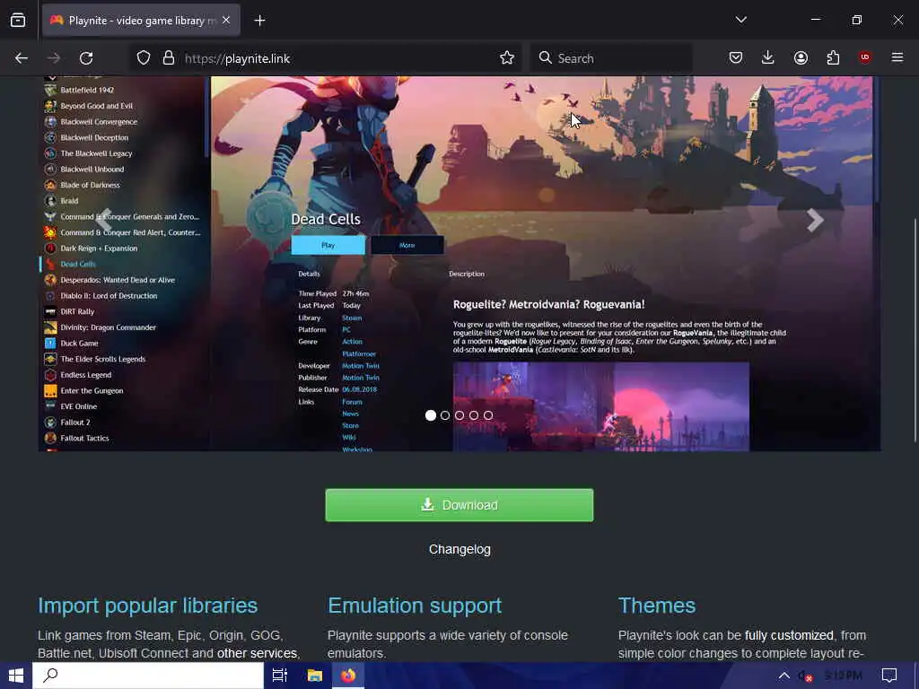Select Dark Reign + Expansion entry
The height and width of the screenshot is (689, 919).
pos(99,249)
